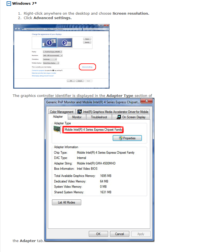Click Cancel in the Screen Resolution window
200x252 pixels.
[x=80, y=81]
